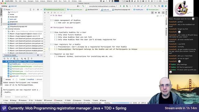Open the Terminal tool window
Image resolution: width=199 pixels, height=112 pixels.
[x=48, y=100]
